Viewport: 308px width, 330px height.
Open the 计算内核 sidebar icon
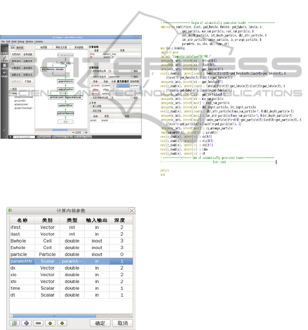point(4,66)
